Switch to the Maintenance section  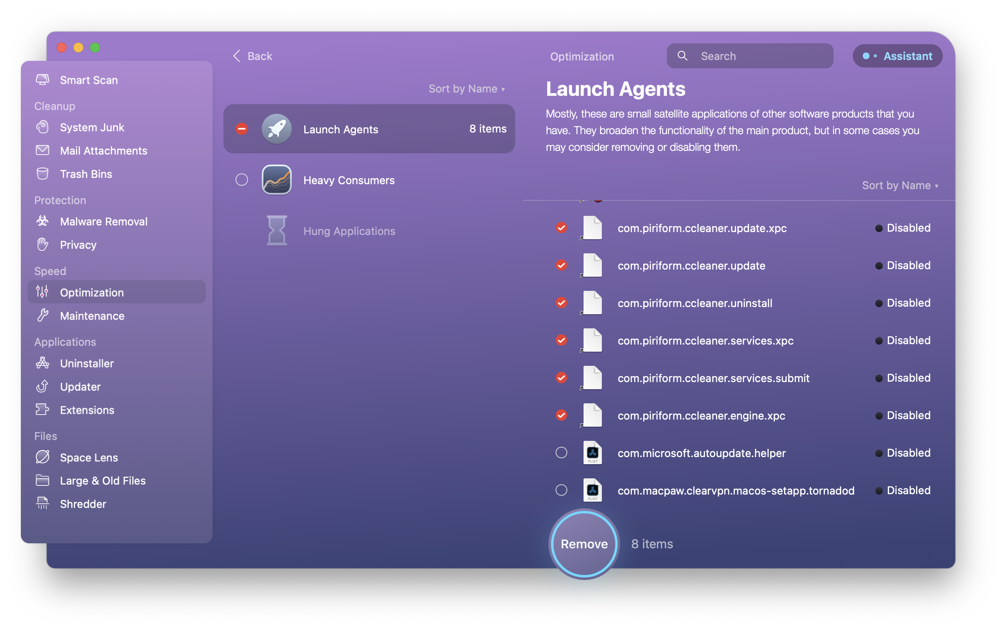click(x=92, y=316)
